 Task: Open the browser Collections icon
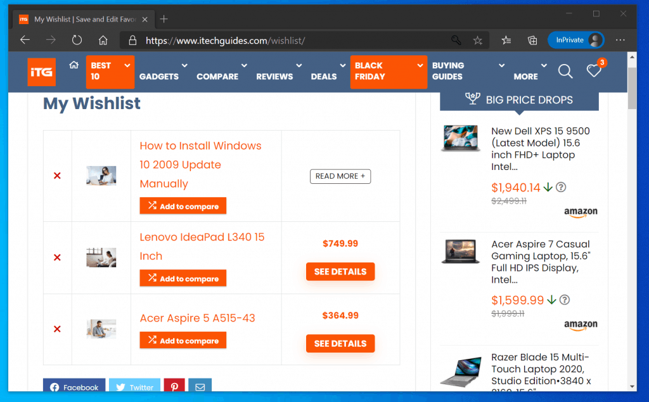(x=532, y=40)
